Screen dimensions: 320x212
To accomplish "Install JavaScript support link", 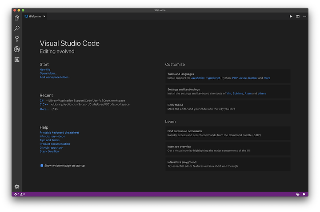I will click(198, 78).
